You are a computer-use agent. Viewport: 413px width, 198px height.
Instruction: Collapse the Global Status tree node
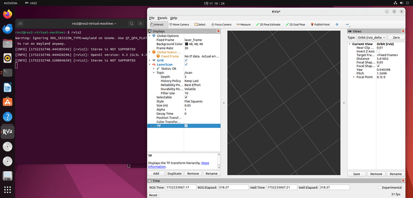pyautogui.click(x=149, y=52)
